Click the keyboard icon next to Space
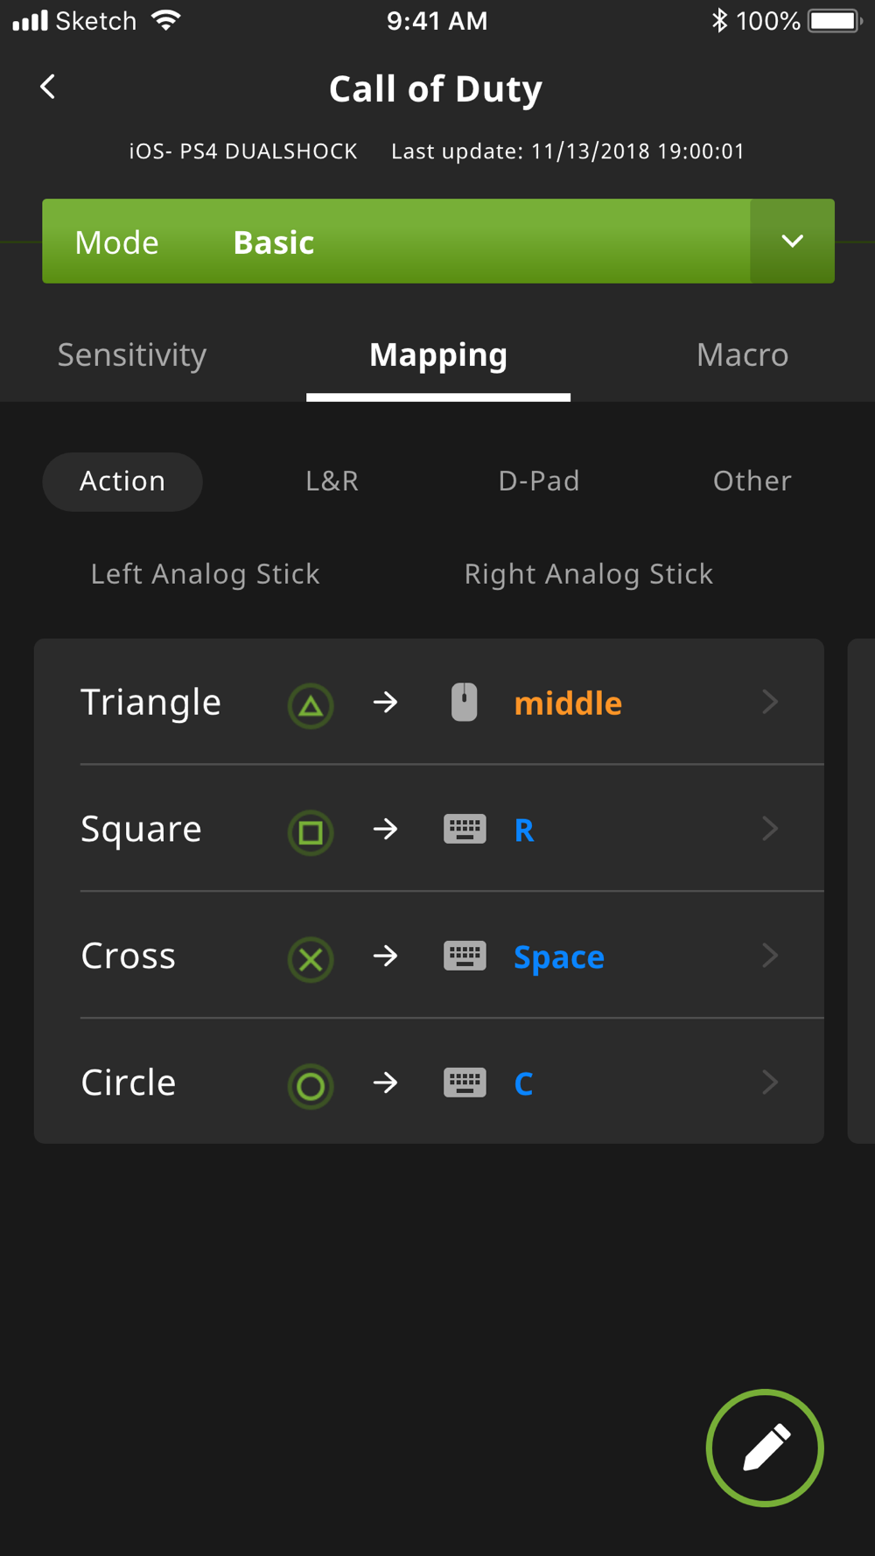Screen dimensions: 875x1556 465,956
